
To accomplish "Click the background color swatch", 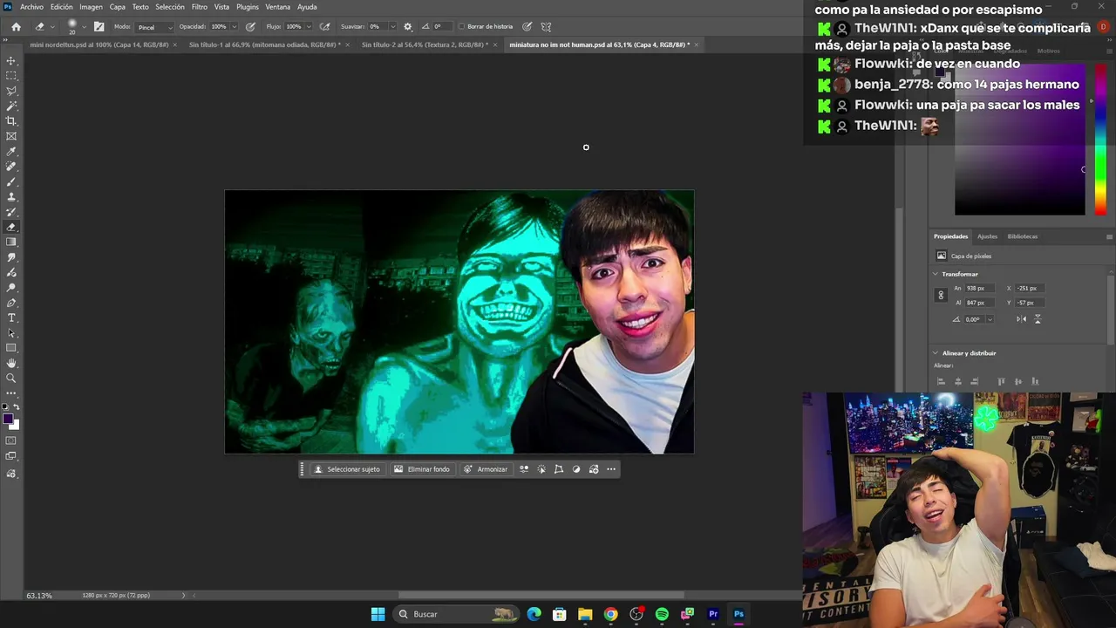I will (15, 426).
